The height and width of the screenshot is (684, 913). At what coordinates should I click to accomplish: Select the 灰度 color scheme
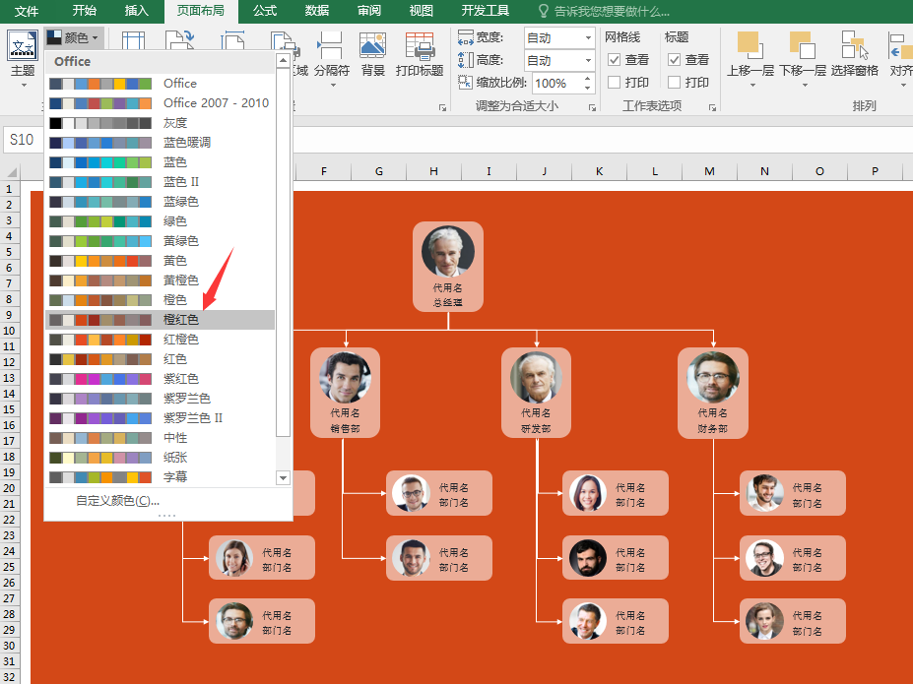tap(160, 123)
